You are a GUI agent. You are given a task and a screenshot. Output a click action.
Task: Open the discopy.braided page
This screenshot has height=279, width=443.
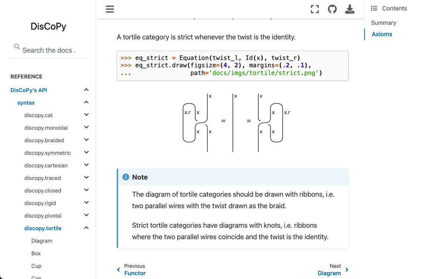click(x=44, y=140)
